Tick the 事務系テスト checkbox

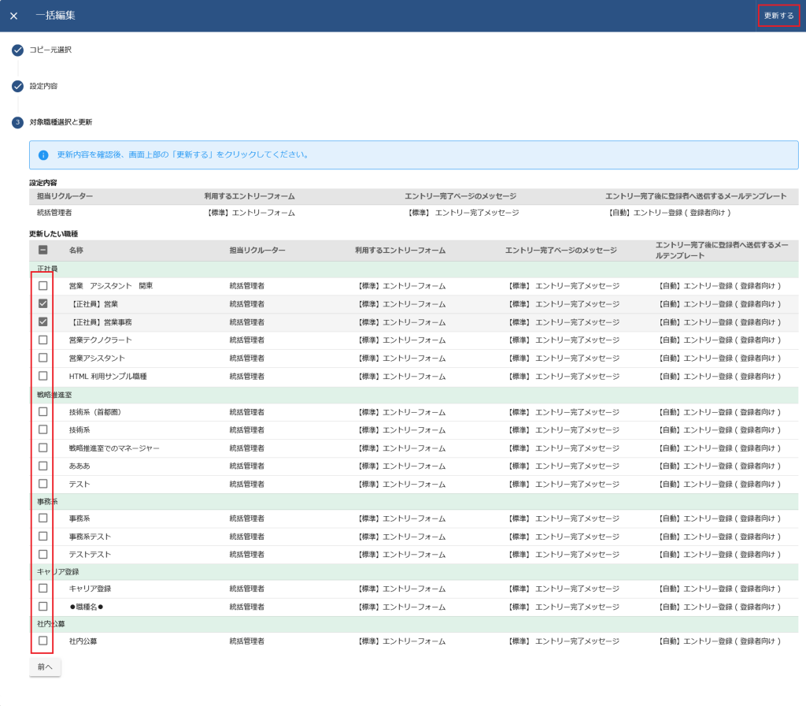(43, 537)
